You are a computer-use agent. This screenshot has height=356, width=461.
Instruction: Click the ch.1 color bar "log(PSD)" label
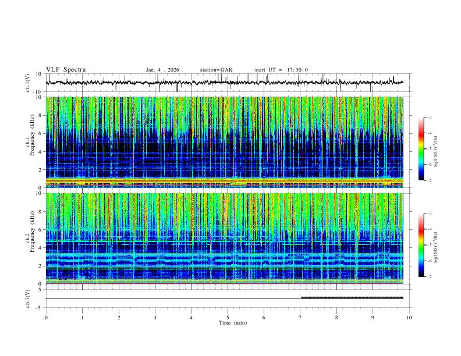436,151
